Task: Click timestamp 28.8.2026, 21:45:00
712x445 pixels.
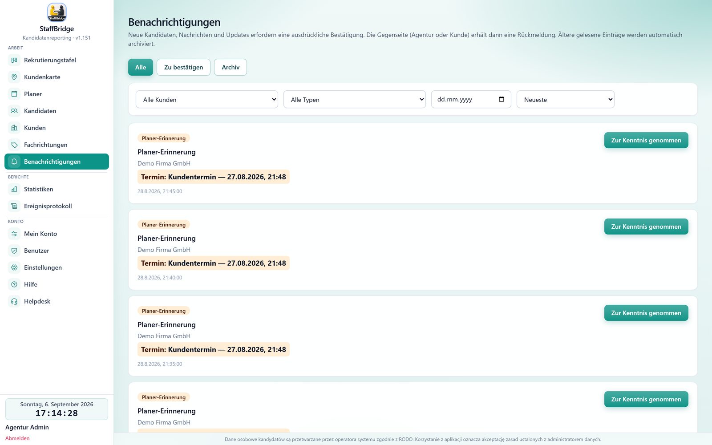Action: pyautogui.click(x=160, y=191)
